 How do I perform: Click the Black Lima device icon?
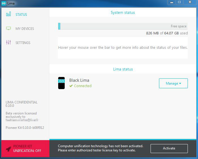(x=61, y=83)
